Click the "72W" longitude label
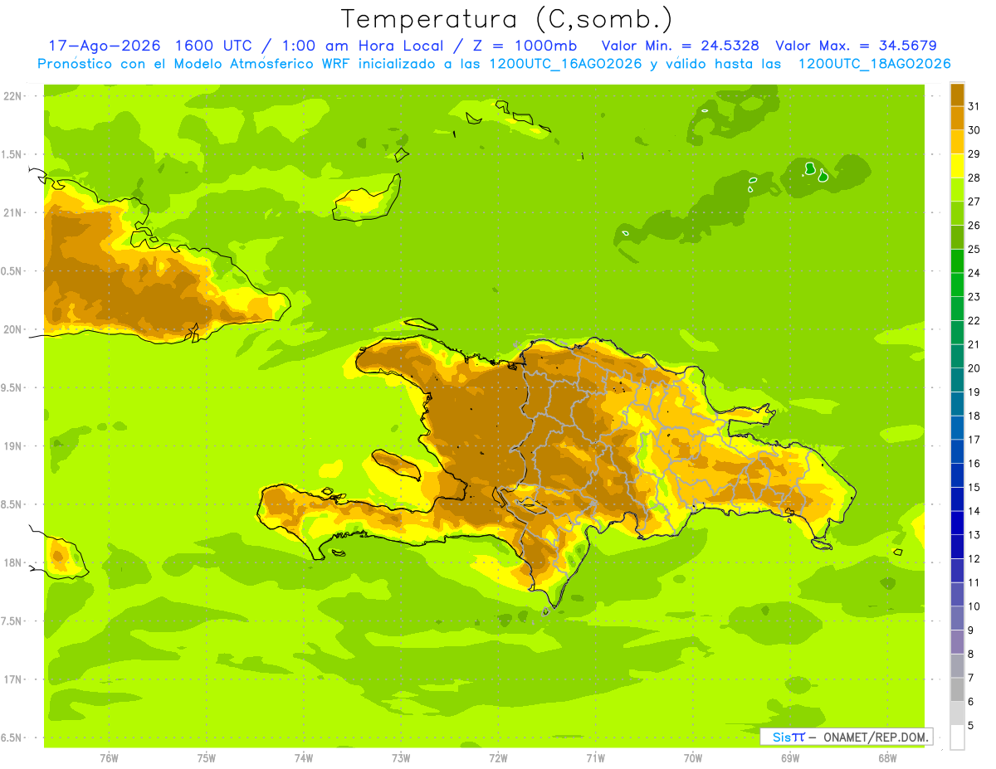This screenshot has height=769, width=996. click(x=498, y=758)
